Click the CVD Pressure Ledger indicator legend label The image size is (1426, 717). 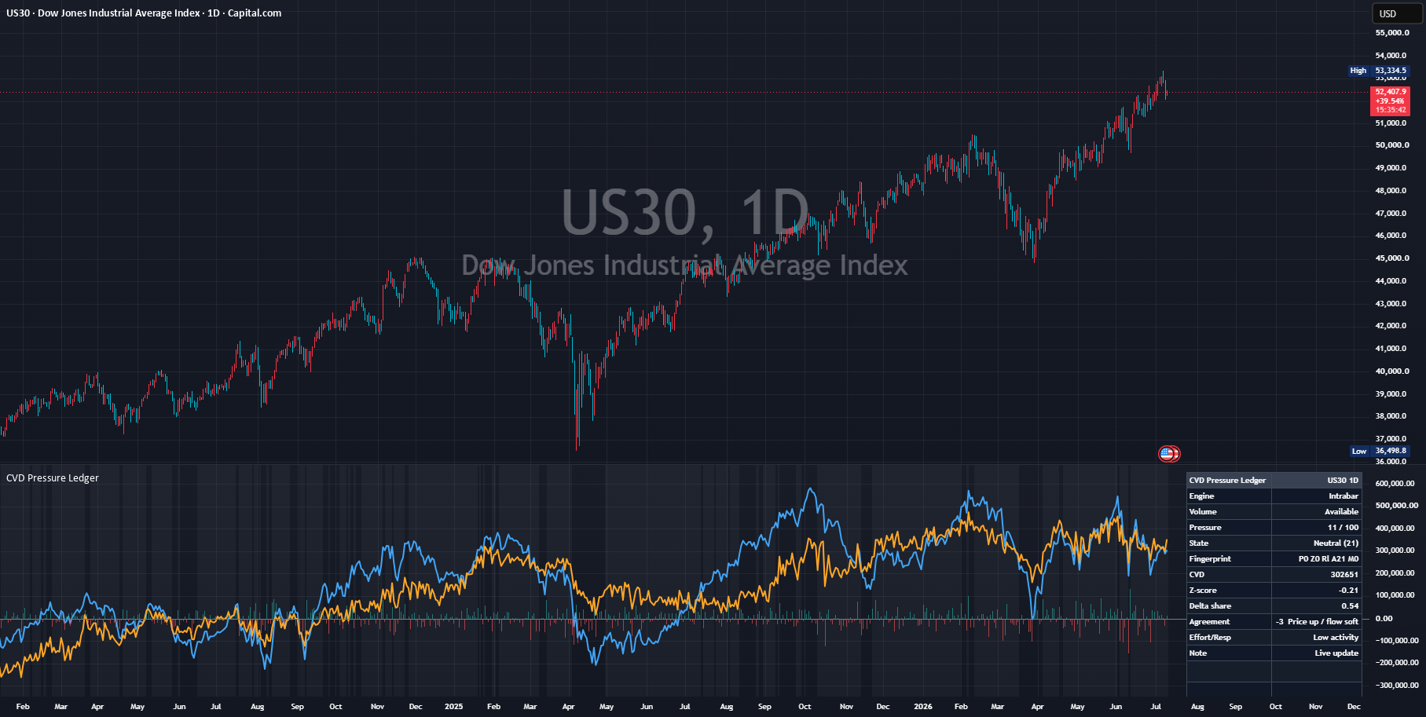[x=53, y=477]
